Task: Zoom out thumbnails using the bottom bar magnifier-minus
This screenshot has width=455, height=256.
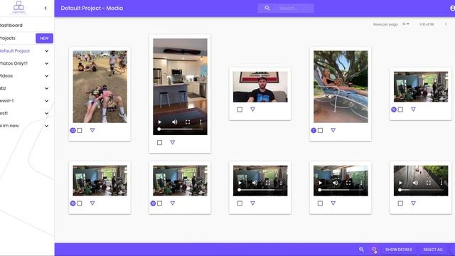Action: point(374,250)
